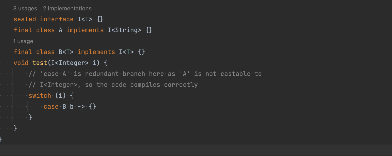Screen dimensions: 392x156
Task: Click the pattern variable b after case B
Action: point(72,107)
